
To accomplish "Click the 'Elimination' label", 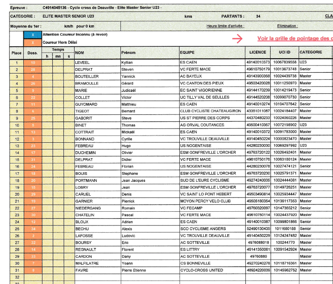I will [x=288, y=26].
